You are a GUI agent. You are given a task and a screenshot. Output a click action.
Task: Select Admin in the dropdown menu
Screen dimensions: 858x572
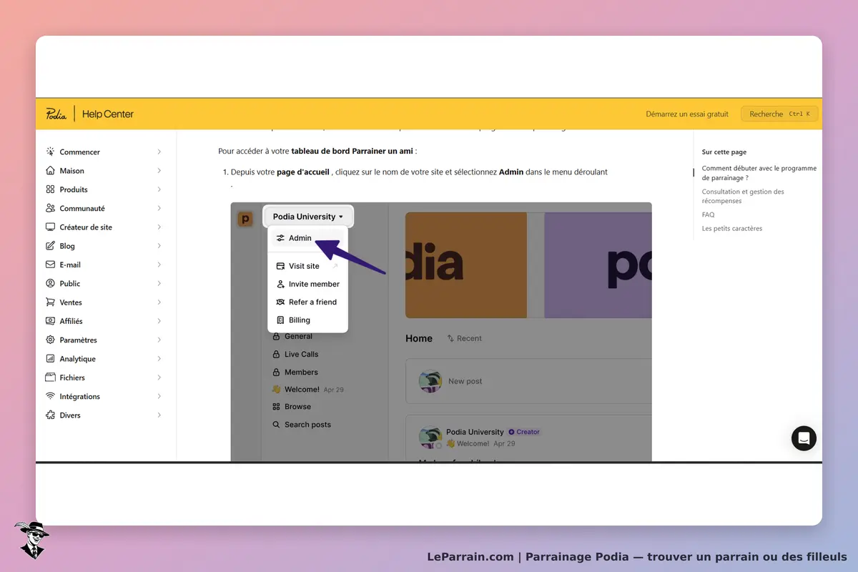click(x=307, y=238)
